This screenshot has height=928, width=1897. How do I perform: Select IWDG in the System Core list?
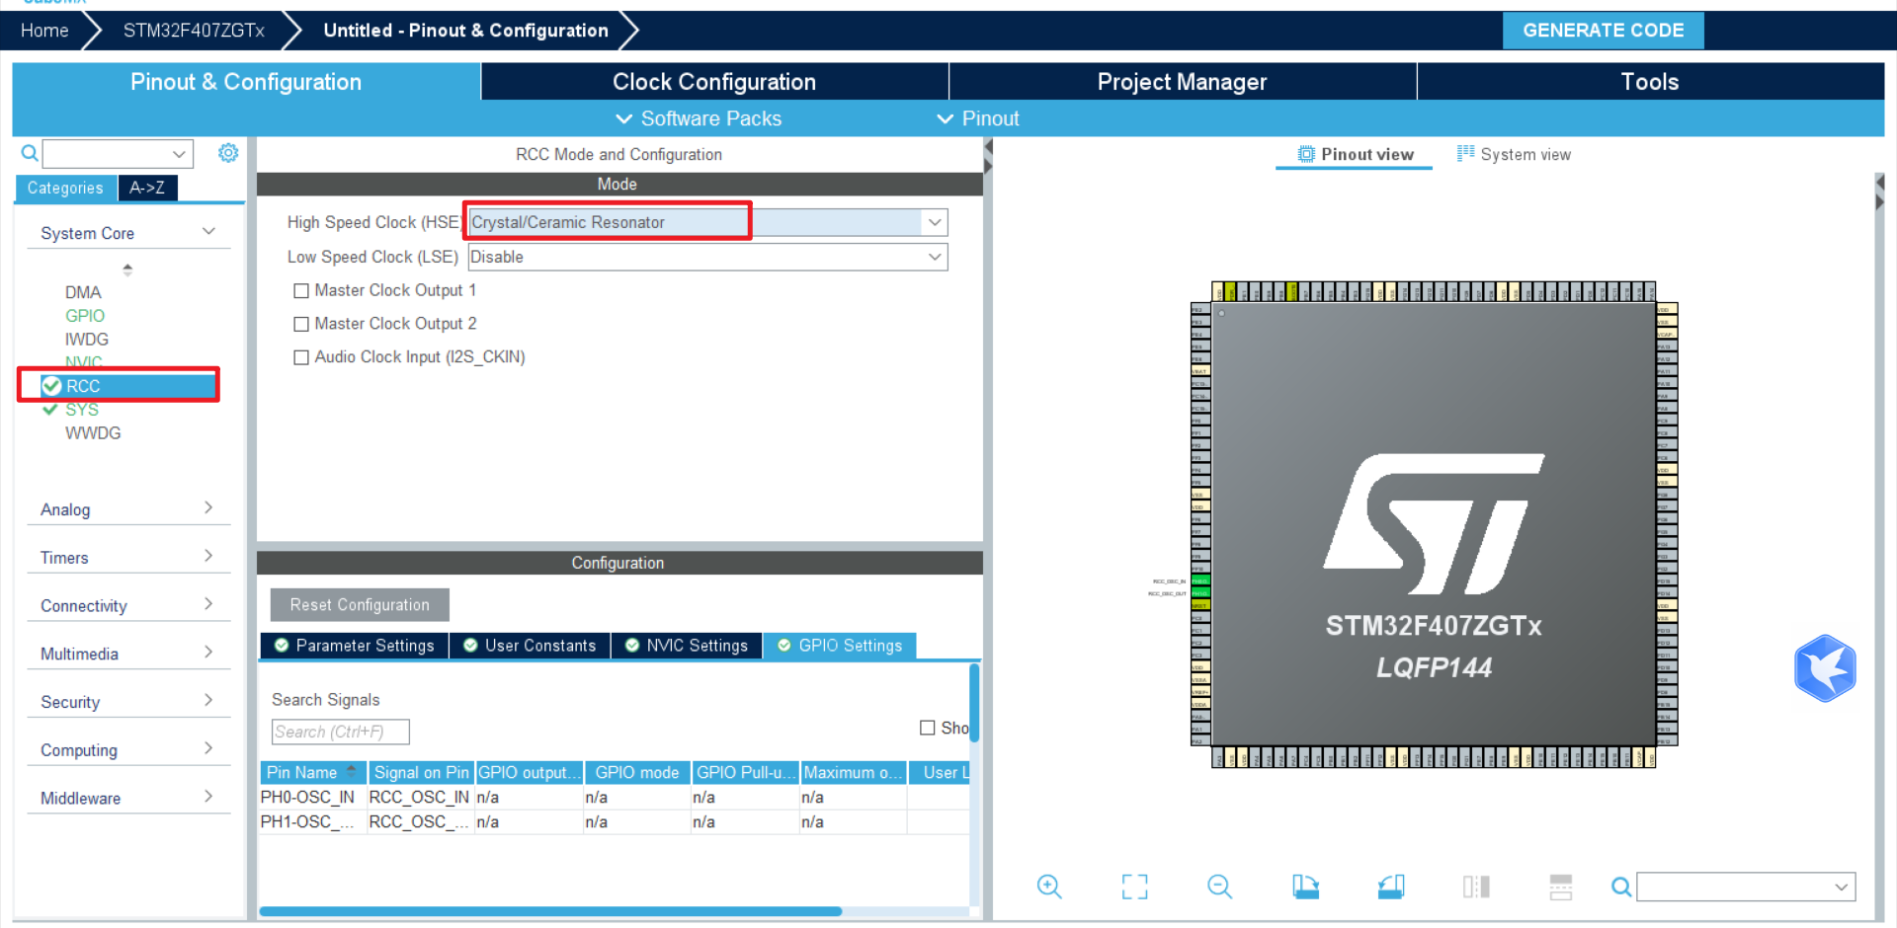87,340
